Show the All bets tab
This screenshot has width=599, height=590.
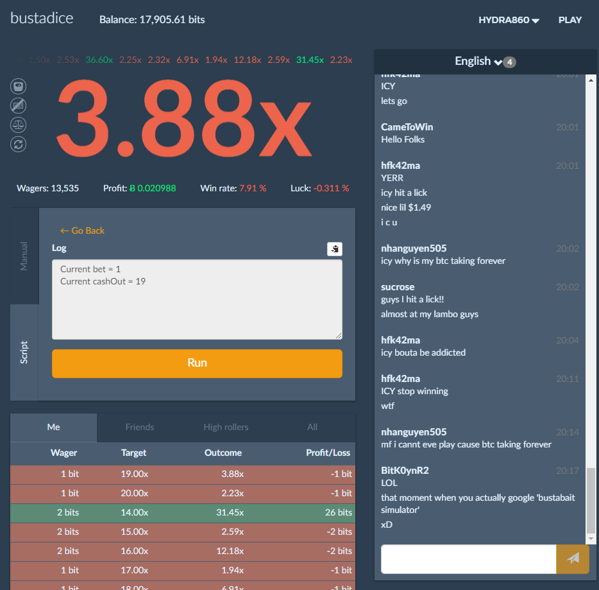(312, 427)
